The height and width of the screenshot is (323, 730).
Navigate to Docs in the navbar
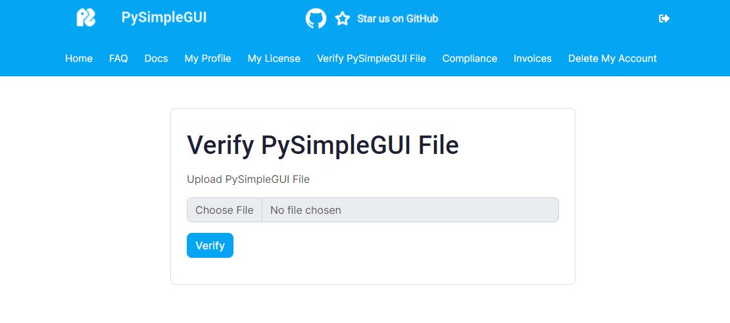(156, 59)
